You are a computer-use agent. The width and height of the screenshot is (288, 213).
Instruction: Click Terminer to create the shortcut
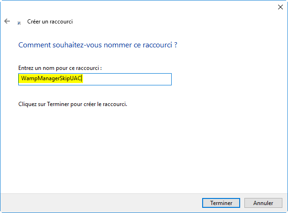221,203
